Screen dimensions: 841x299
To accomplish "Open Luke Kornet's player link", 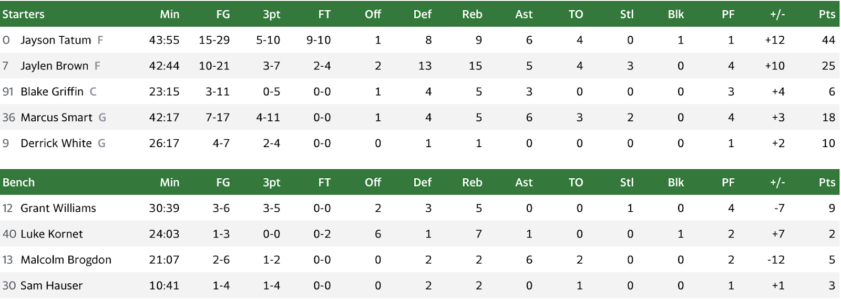I will pos(52,234).
